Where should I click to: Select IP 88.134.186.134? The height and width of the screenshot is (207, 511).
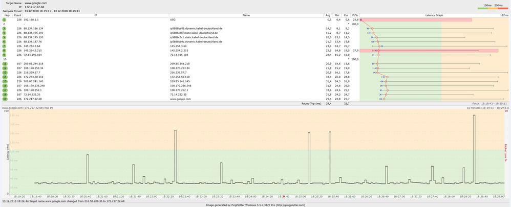click(33, 29)
